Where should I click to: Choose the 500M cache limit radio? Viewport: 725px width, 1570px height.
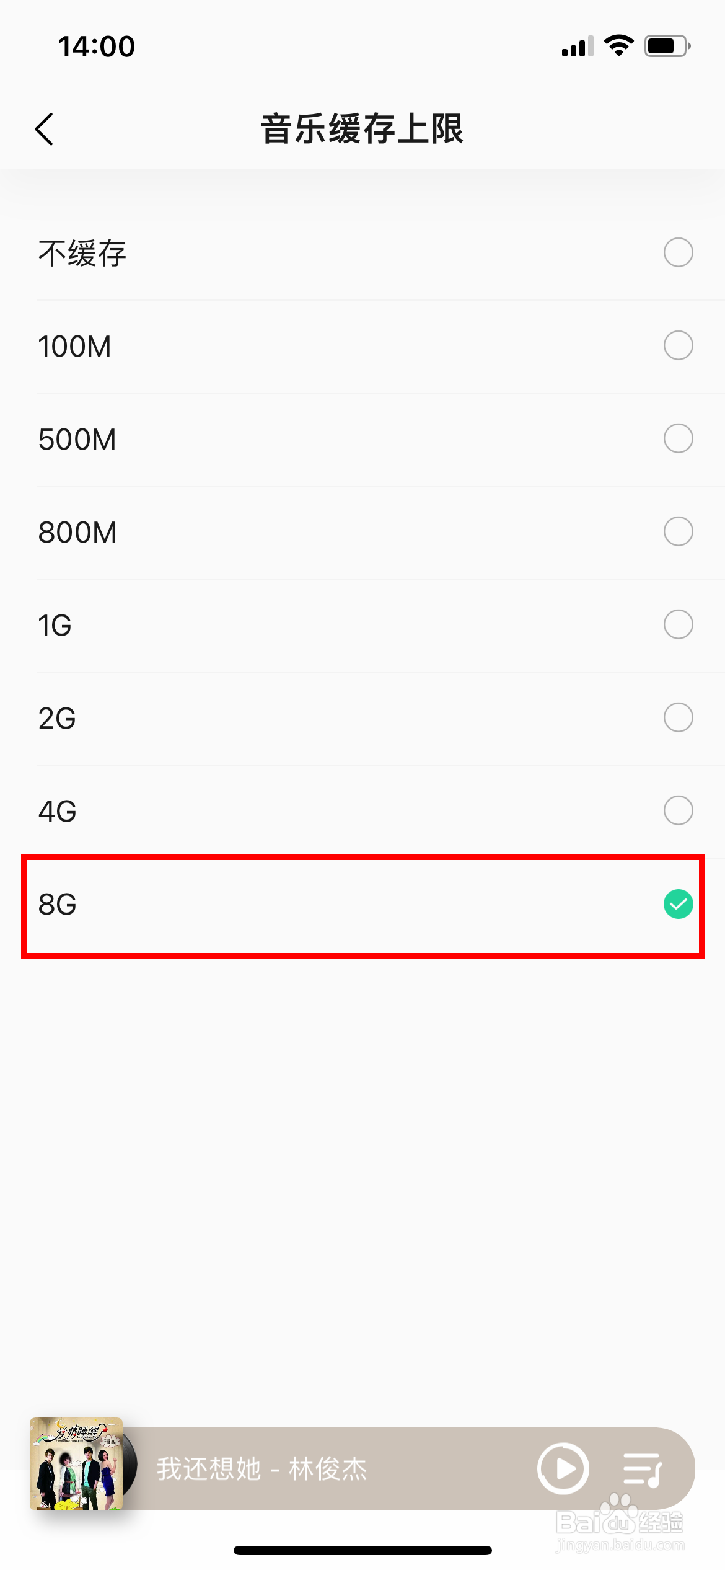[x=678, y=438]
